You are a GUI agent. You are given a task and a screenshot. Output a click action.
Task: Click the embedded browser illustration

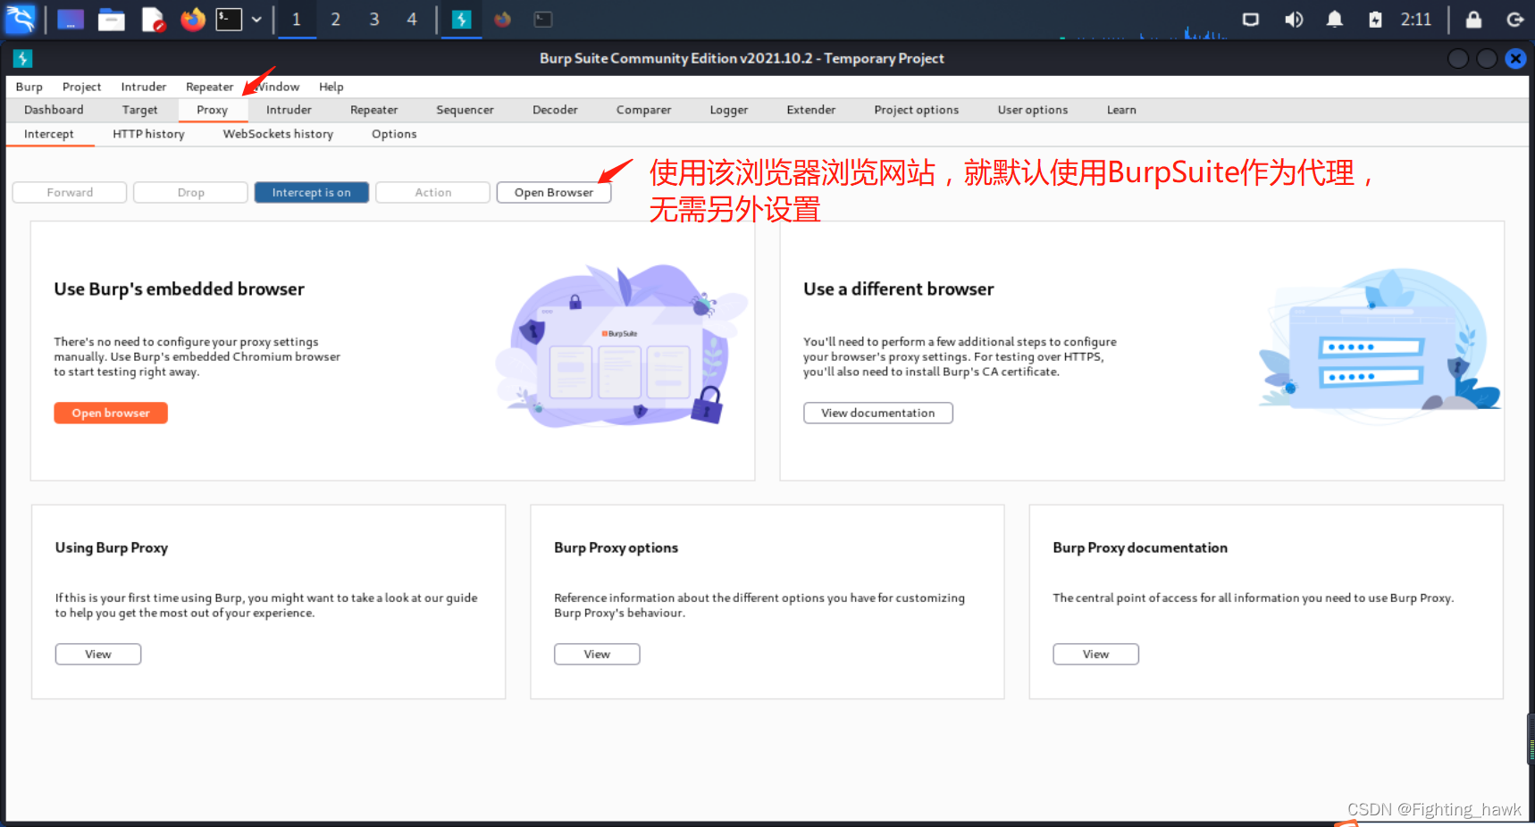(x=621, y=346)
